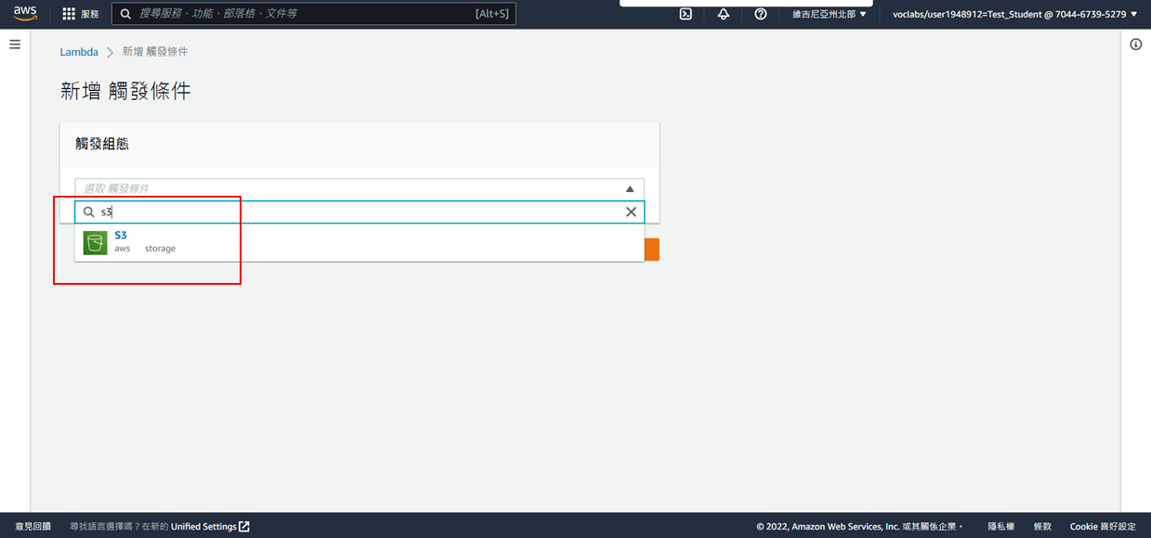Image resolution: width=1151 pixels, height=538 pixels.
Task: Focus the top AWS search field
Action: click(313, 14)
